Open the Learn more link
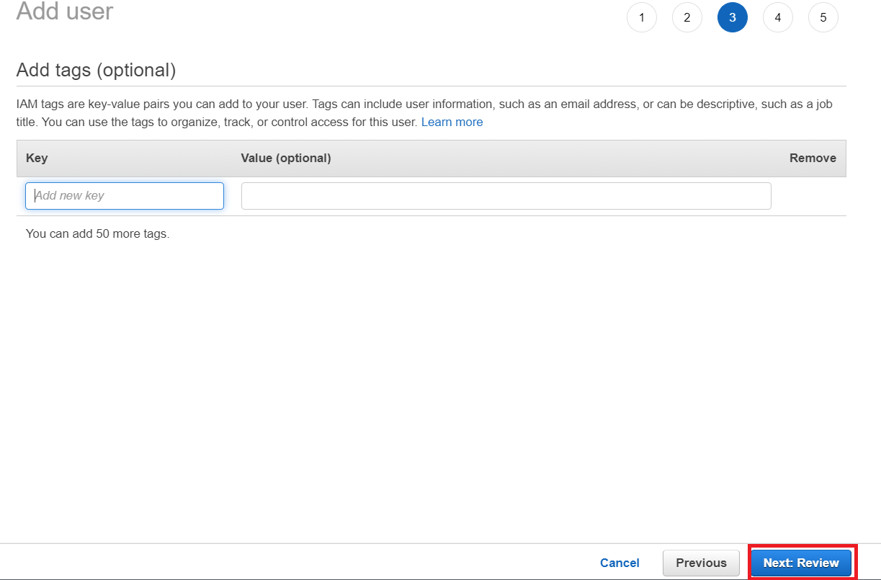881x580 pixels. tap(452, 122)
